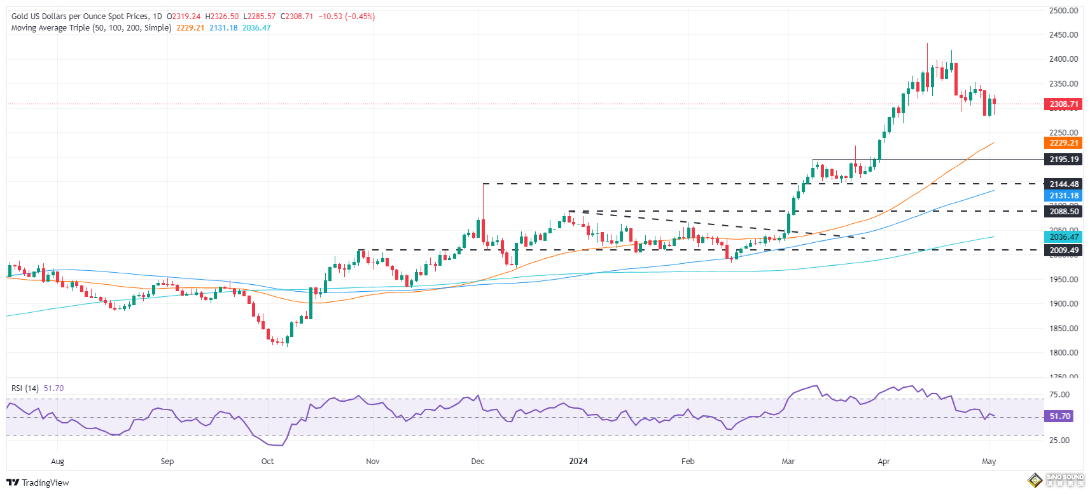The width and height of the screenshot is (1090, 494).
Task: Select the RSI (14) indicator legend
Action: tap(25, 388)
